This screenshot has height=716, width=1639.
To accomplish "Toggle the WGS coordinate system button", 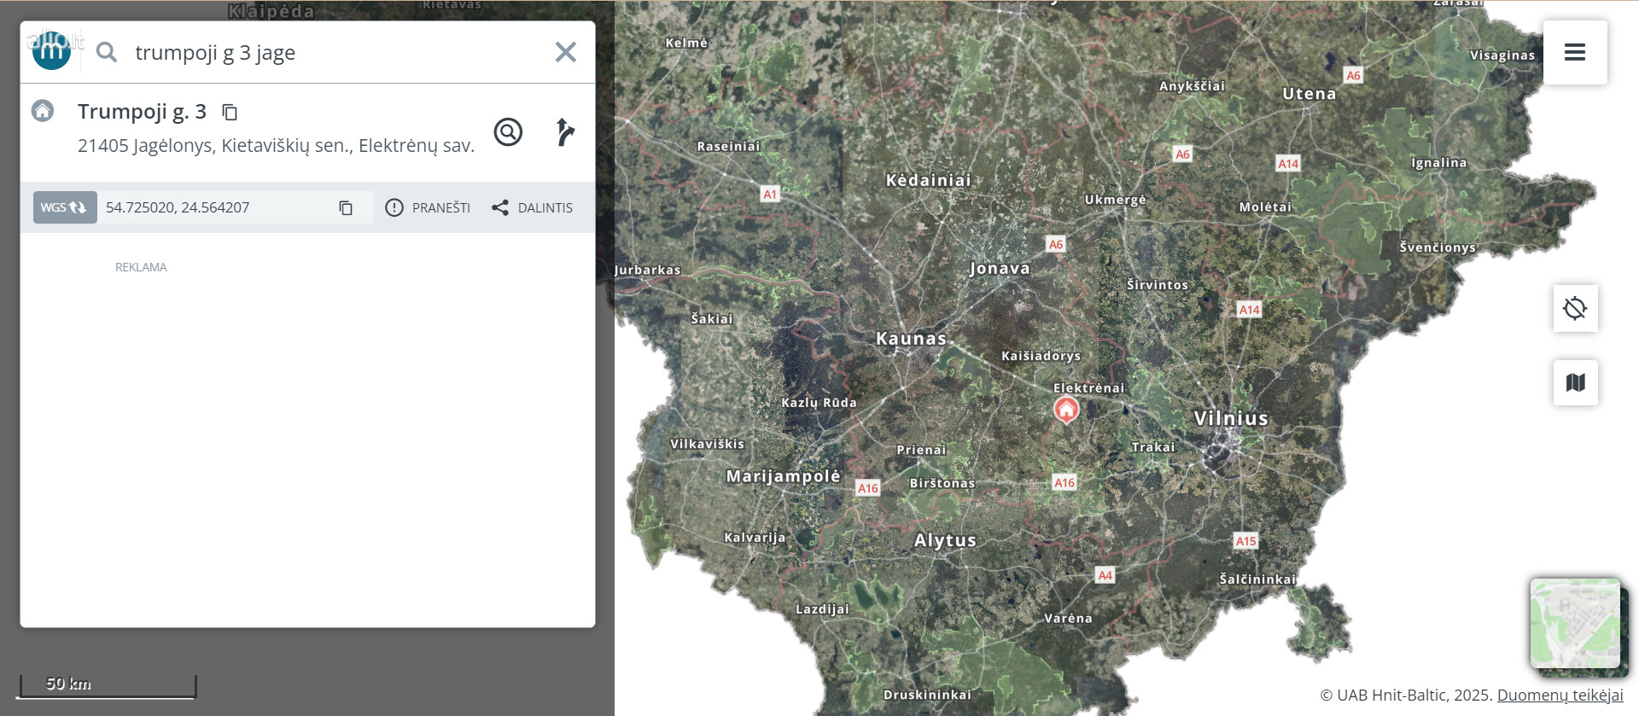I will click(x=65, y=207).
